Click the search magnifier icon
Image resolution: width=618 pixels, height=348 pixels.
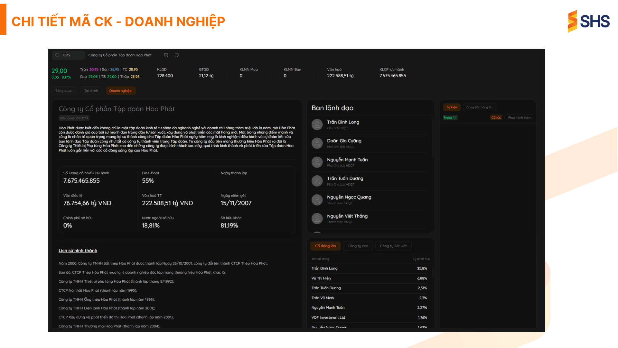coord(57,55)
